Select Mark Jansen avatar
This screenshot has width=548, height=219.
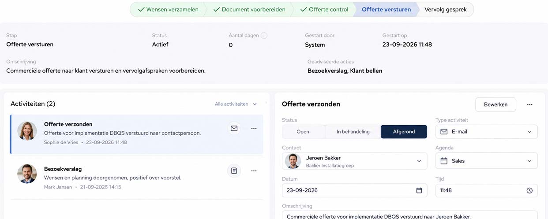click(27, 174)
